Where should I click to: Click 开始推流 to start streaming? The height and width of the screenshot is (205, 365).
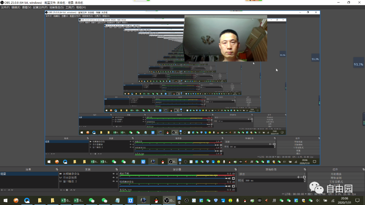click(x=336, y=174)
